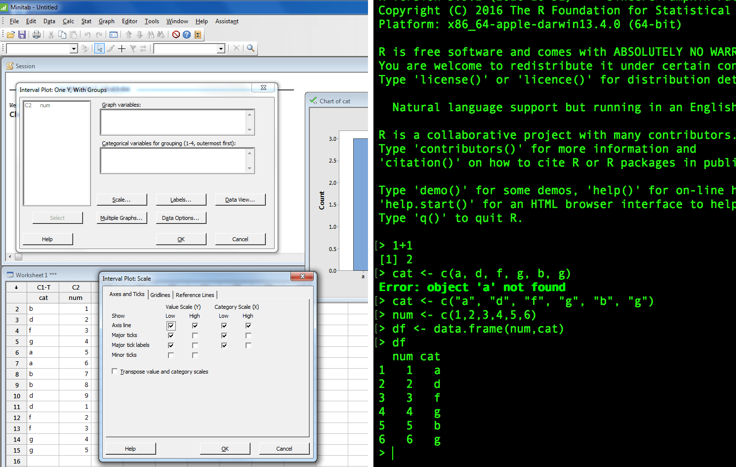Image resolution: width=736 pixels, height=467 pixels.
Task: Enable the Minor ticks checkbox
Action: [x=170, y=355]
